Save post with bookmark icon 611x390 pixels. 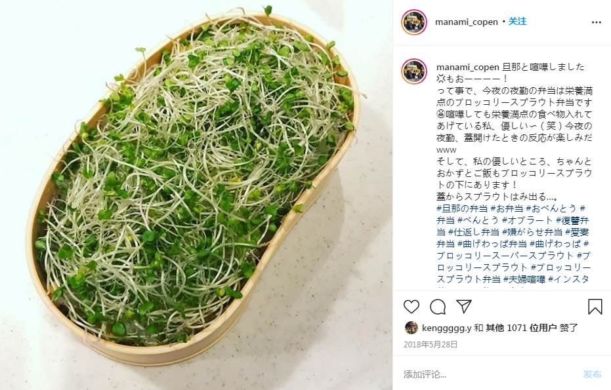point(595,307)
